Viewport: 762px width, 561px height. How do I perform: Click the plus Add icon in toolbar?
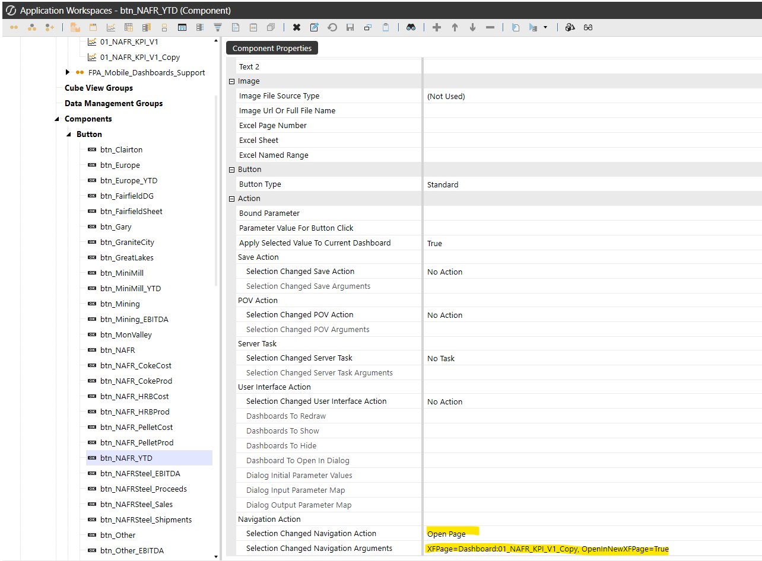pos(437,27)
